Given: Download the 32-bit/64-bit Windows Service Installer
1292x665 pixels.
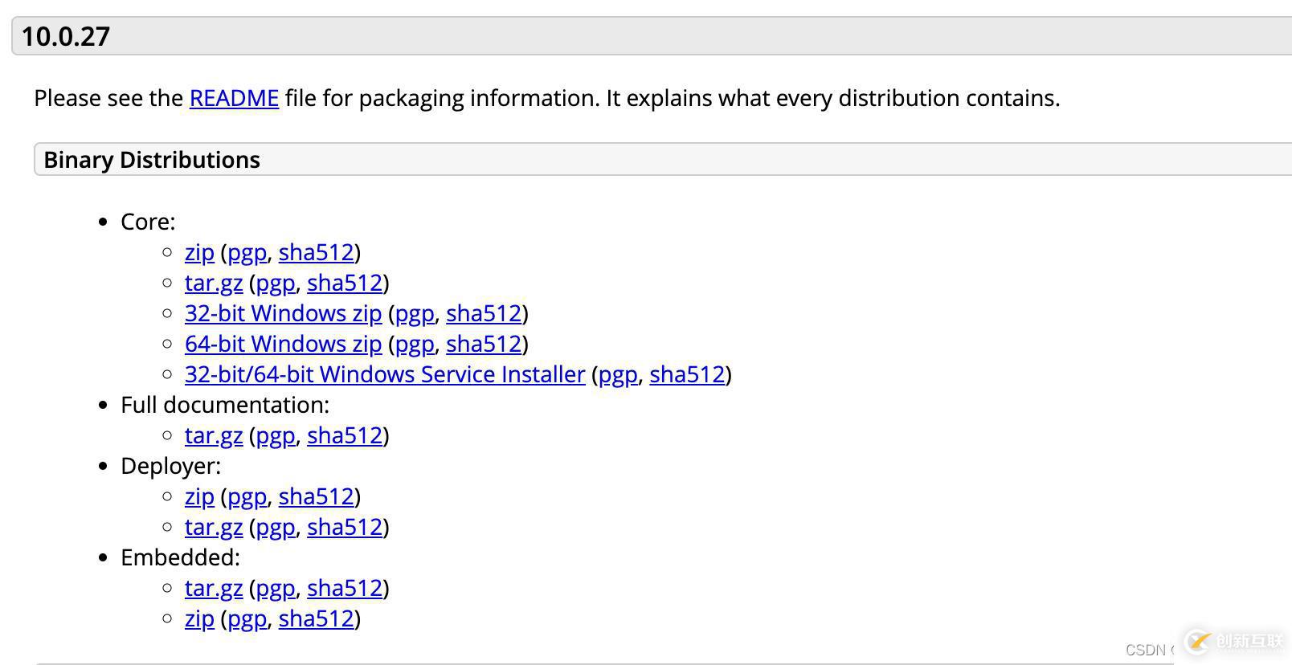Looking at the screenshot, I should pos(385,374).
